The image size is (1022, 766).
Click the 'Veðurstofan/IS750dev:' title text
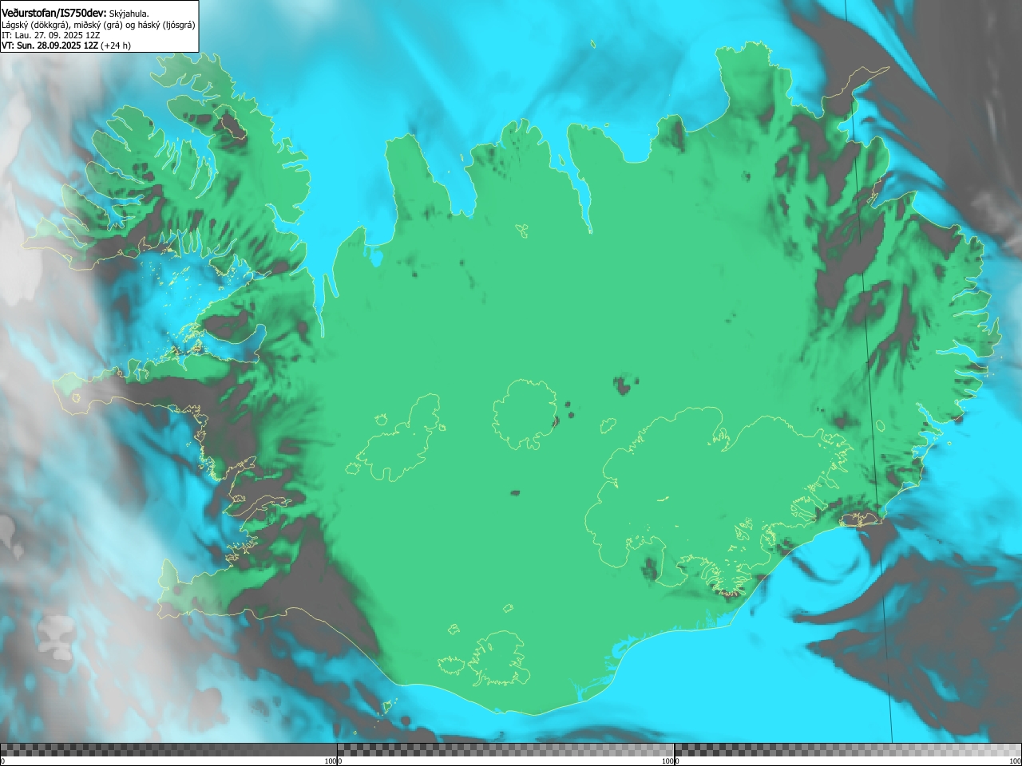click(54, 13)
